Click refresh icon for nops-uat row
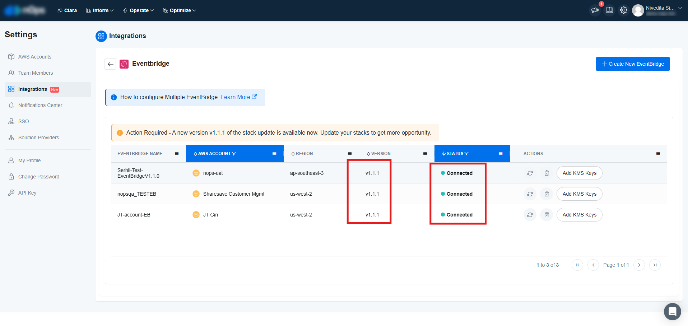 point(530,173)
